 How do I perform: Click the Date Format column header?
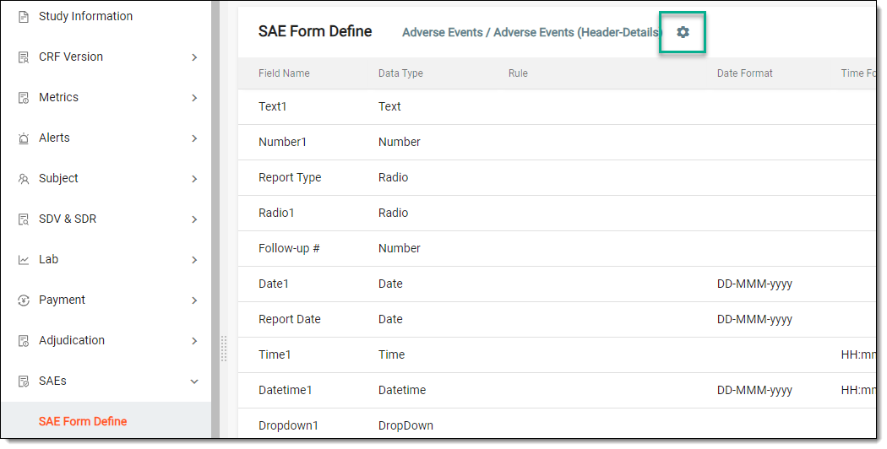[x=745, y=73]
